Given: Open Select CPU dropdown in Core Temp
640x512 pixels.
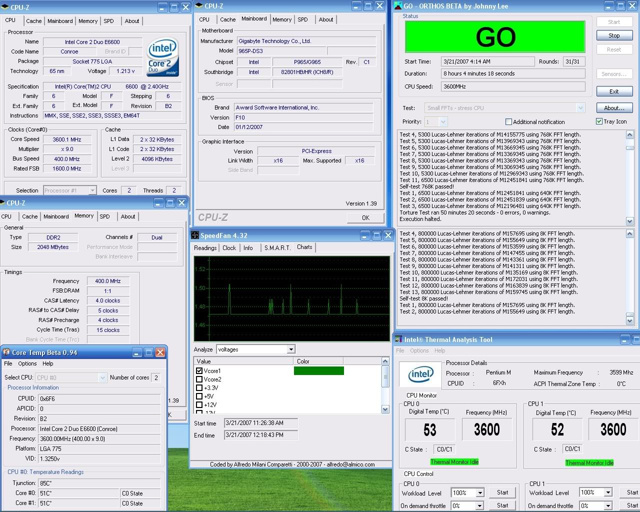Looking at the screenshot, I should click(102, 377).
